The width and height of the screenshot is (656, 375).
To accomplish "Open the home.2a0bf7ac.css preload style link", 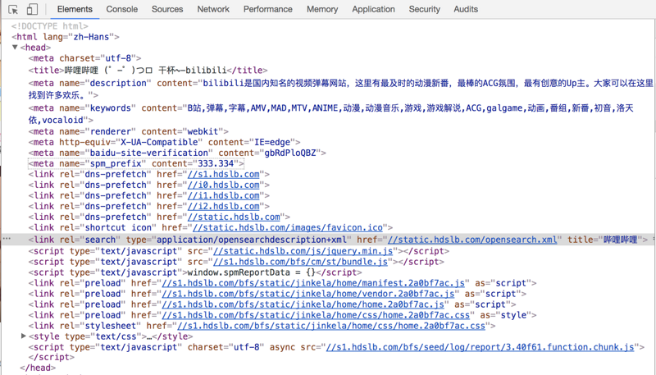I will click(316, 315).
